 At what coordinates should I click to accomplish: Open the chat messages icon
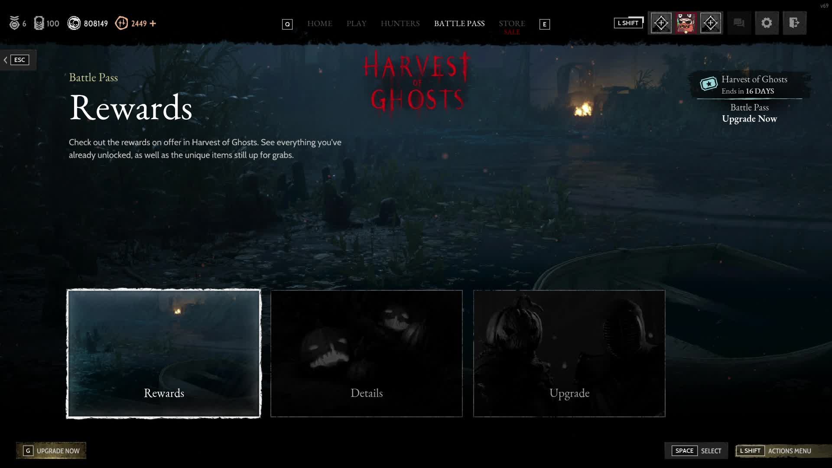(x=739, y=23)
